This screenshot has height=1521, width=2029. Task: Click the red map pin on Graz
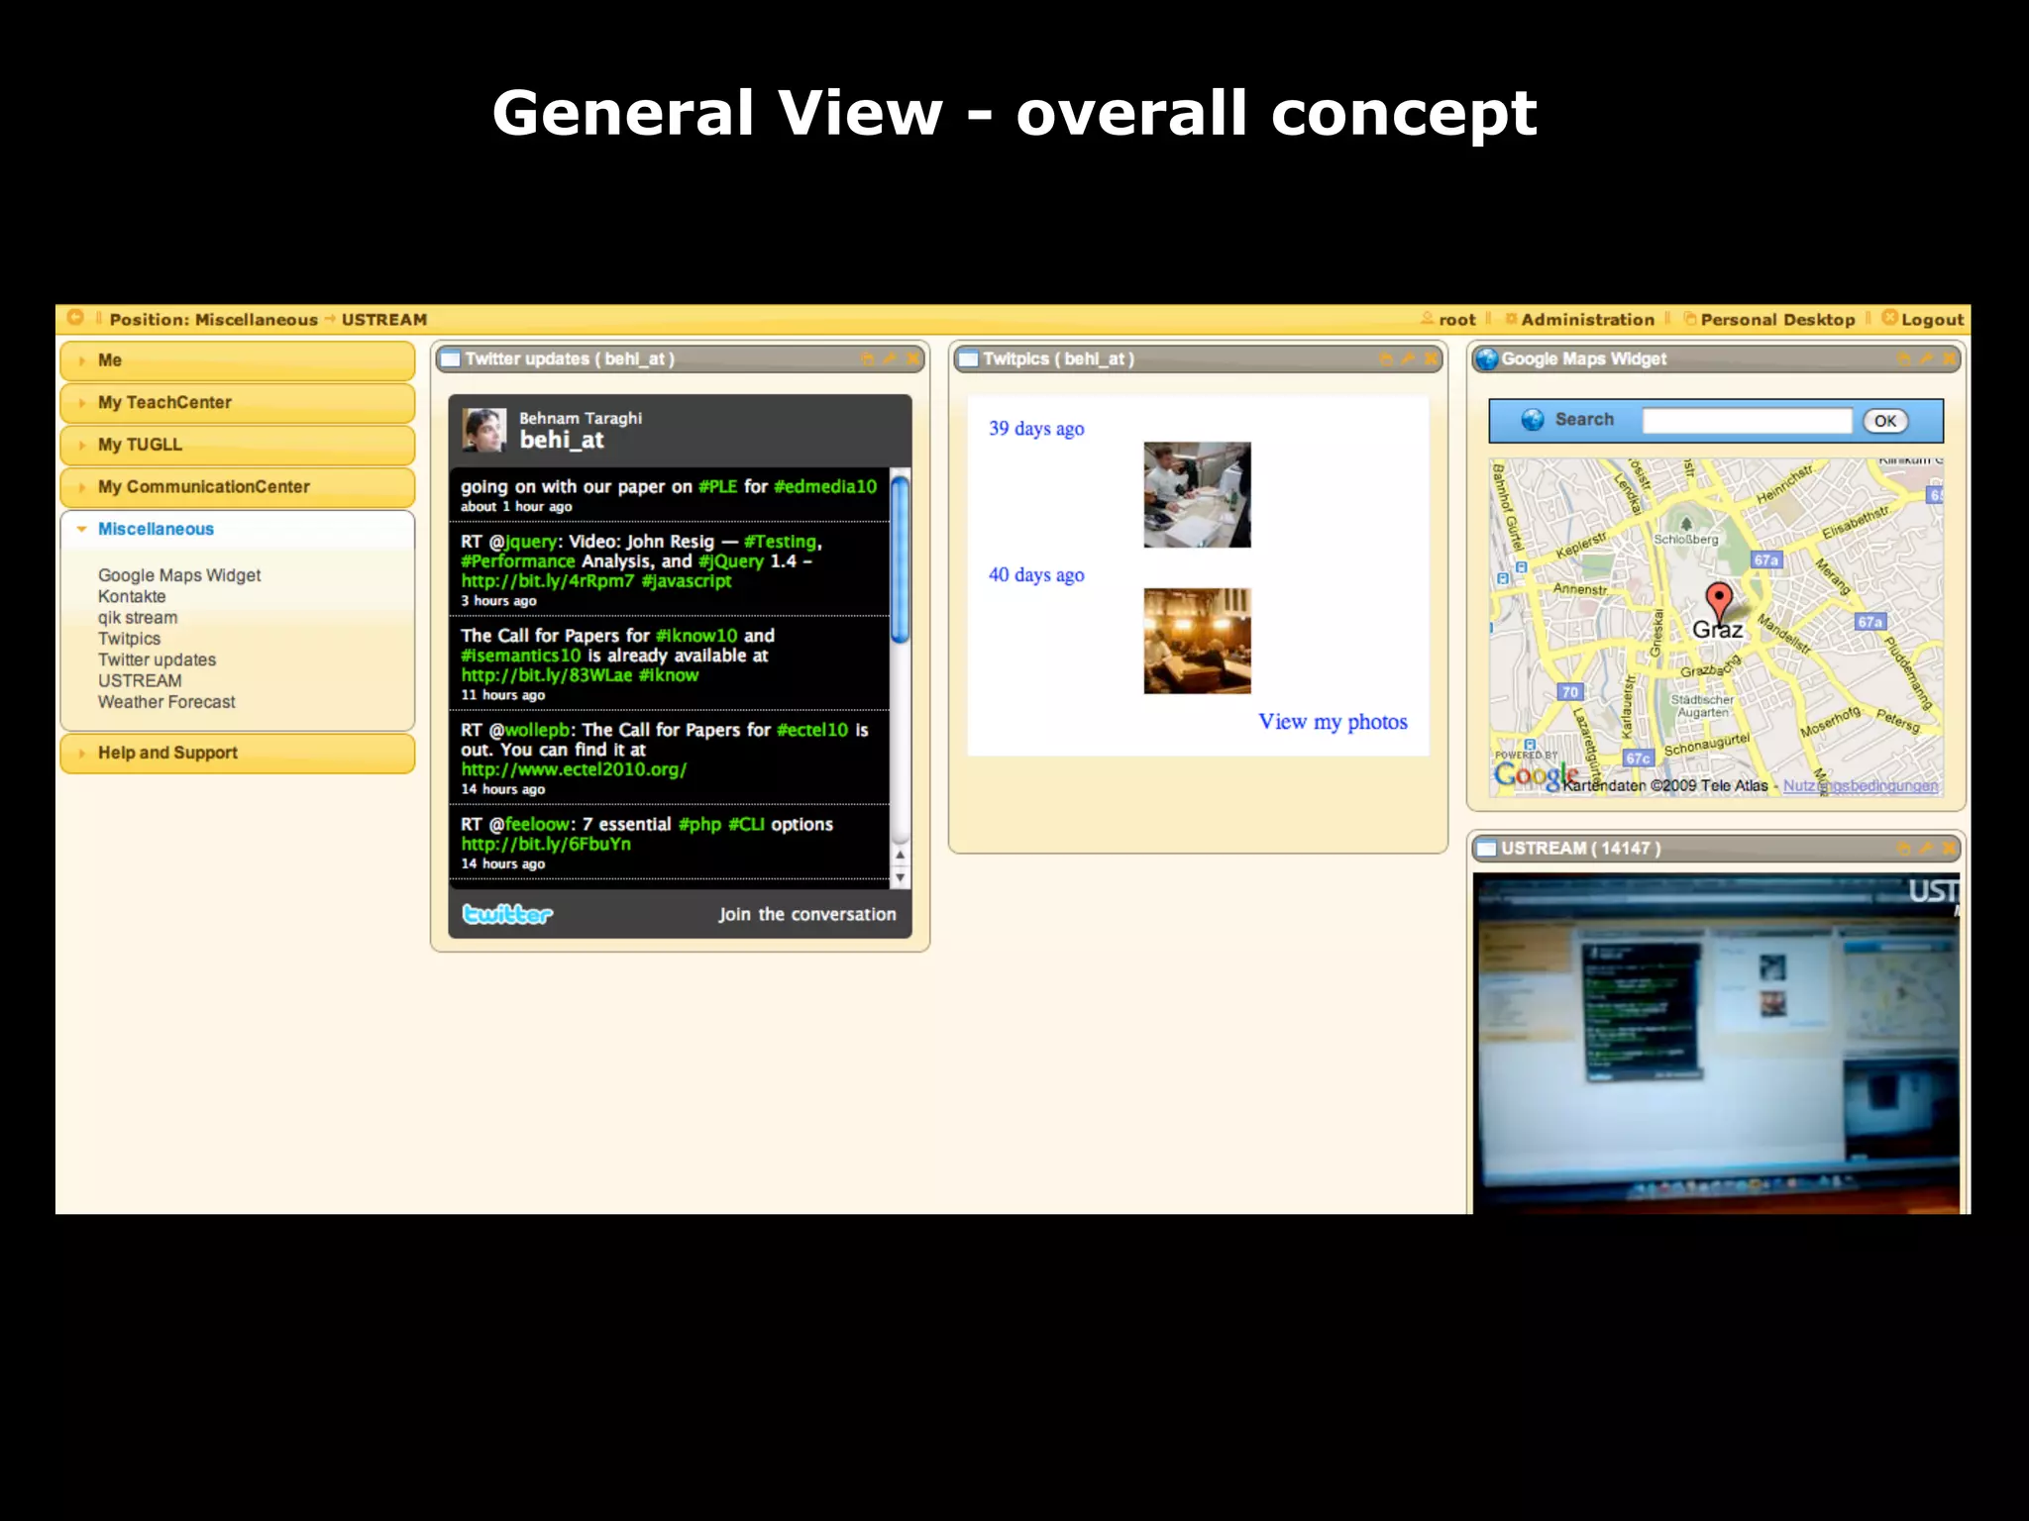[x=1719, y=603]
